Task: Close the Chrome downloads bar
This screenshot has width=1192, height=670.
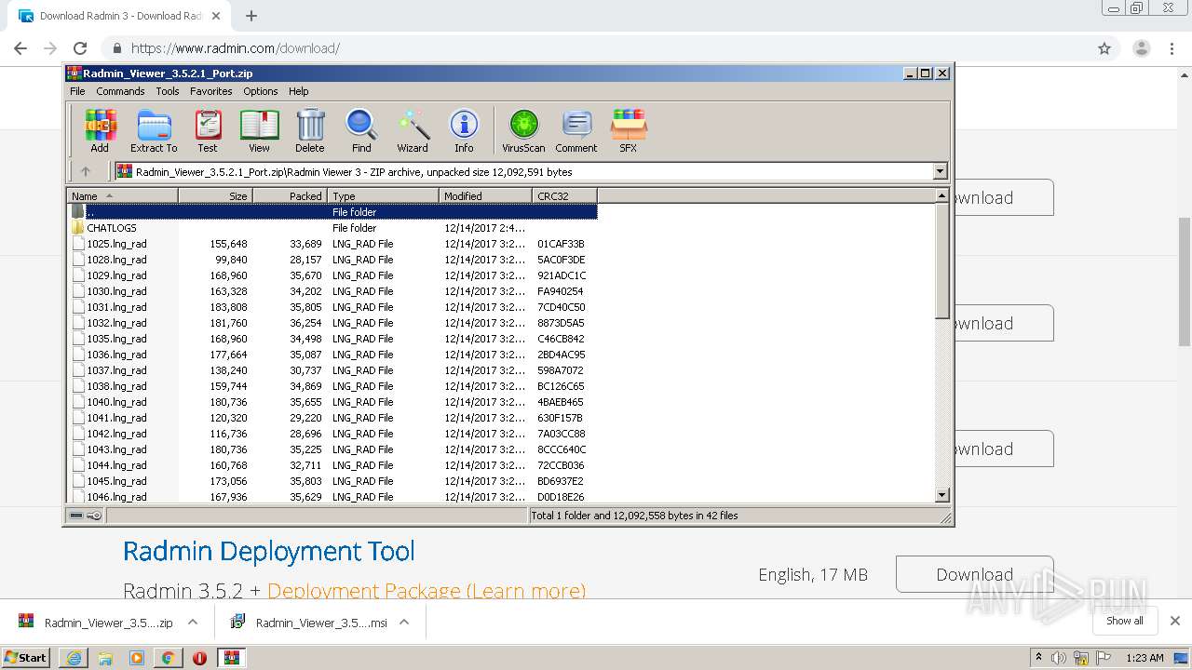Action: click(x=1174, y=621)
